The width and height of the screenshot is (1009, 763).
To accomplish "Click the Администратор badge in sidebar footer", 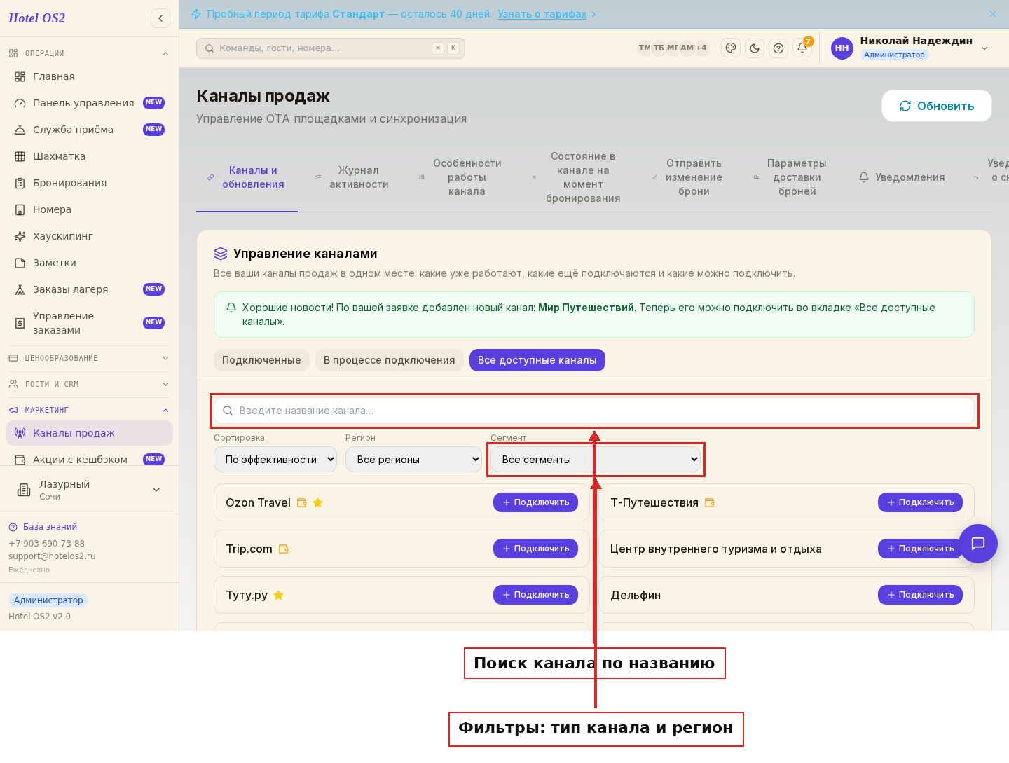I will [48, 600].
